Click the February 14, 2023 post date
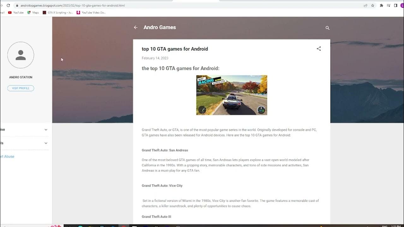The image size is (404, 227). point(155,58)
